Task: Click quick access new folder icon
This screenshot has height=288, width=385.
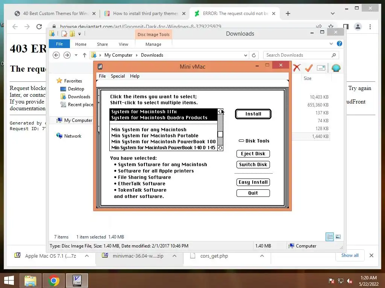Action: pos(72,34)
